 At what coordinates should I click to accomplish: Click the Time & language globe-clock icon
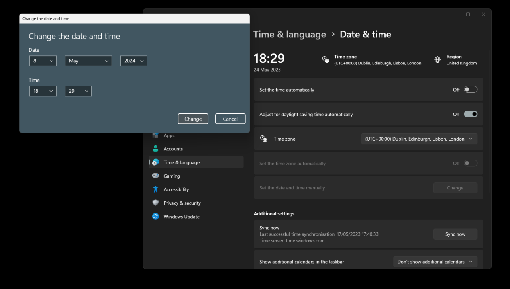click(x=155, y=162)
